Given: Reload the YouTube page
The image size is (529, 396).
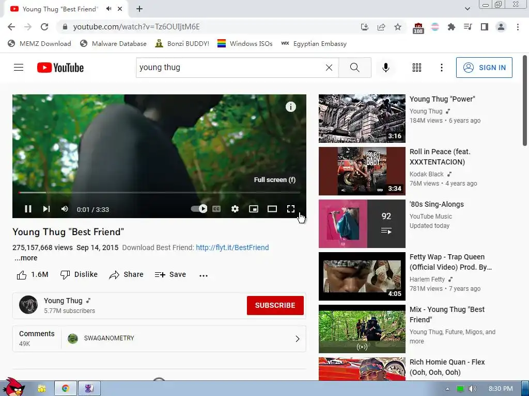Looking at the screenshot, I should [44, 27].
